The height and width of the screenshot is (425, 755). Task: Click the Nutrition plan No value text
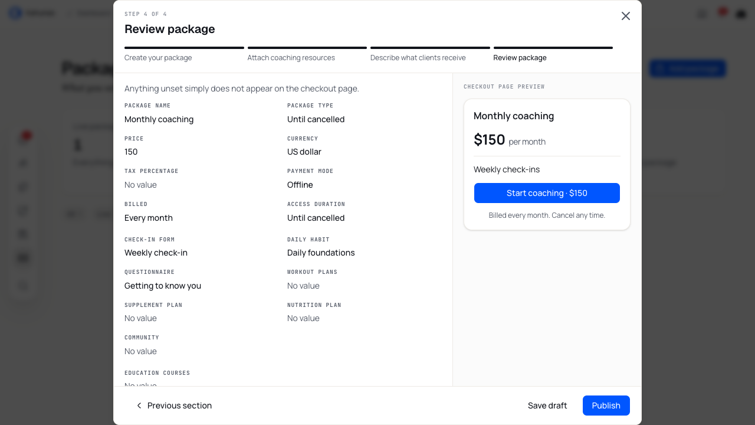coord(303,318)
